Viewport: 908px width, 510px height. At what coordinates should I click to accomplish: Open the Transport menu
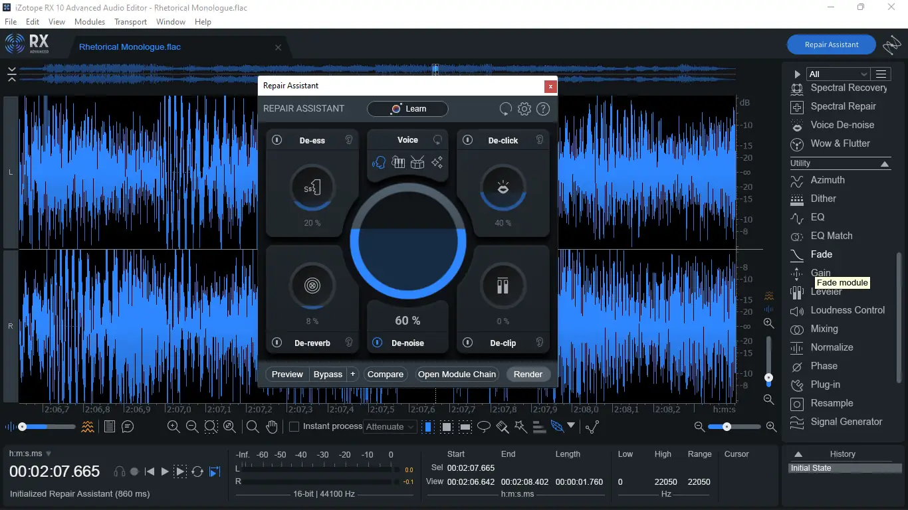coord(130,22)
